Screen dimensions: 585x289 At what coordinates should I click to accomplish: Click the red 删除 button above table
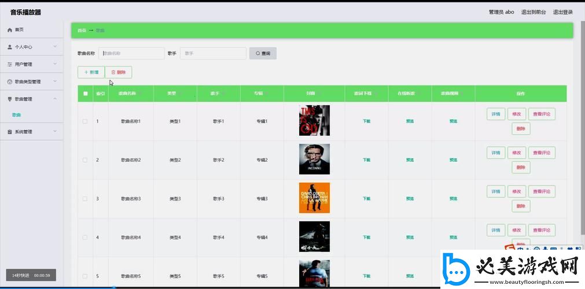click(118, 72)
